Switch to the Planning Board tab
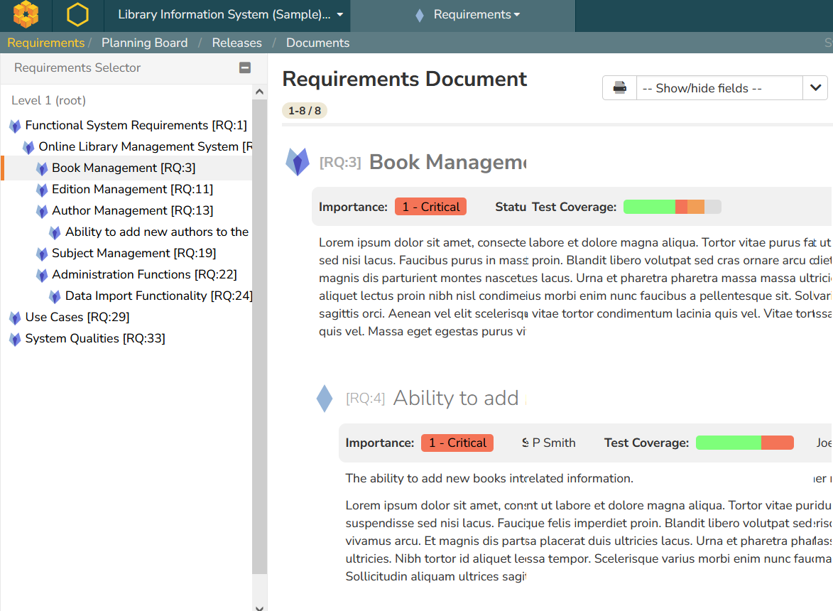 click(144, 43)
